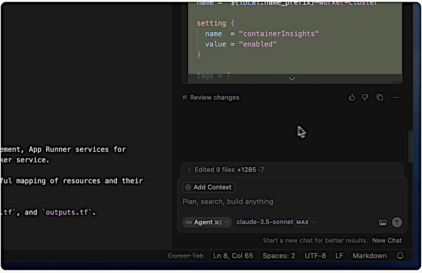Change the Markdown language mode
The height and width of the screenshot is (273, 422).
(369, 256)
